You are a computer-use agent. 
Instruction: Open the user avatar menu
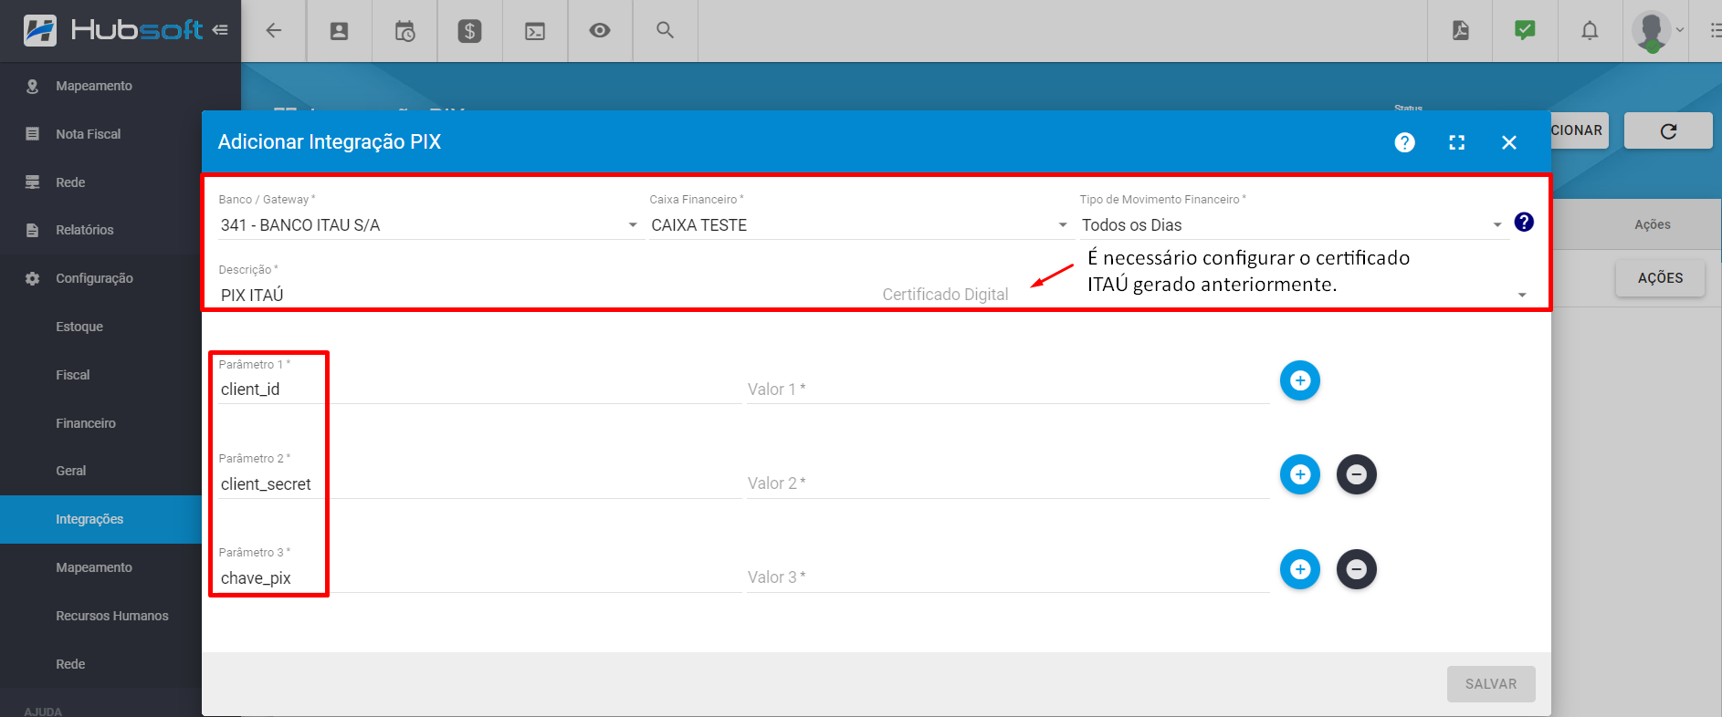[x=1651, y=31]
